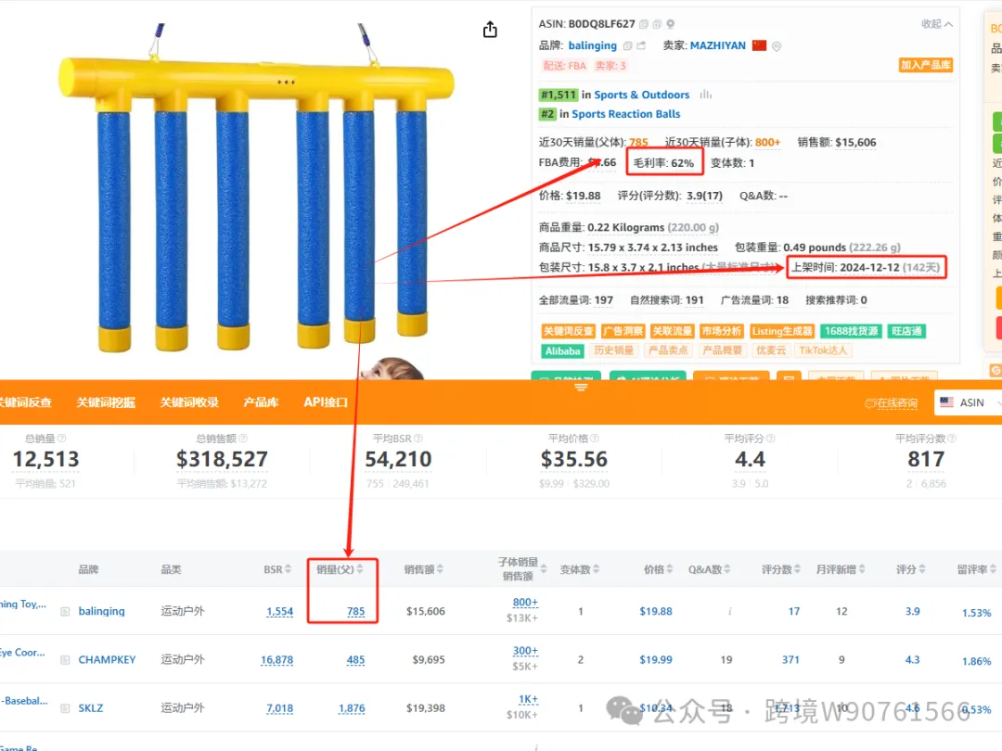
Task: Click the CHAMPKEY brand link in the table
Action: point(107,660)
